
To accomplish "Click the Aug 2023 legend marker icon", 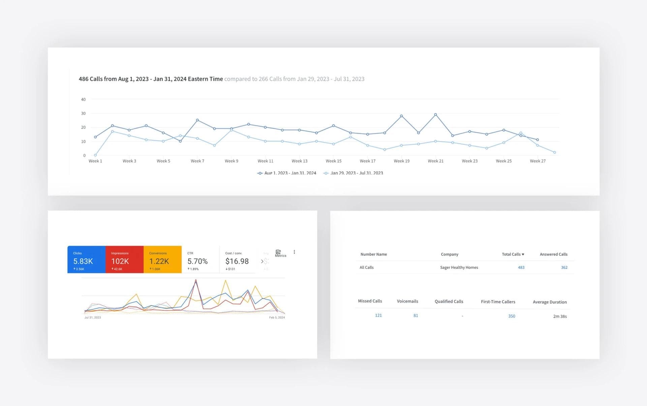I will (x=260, y=173).
